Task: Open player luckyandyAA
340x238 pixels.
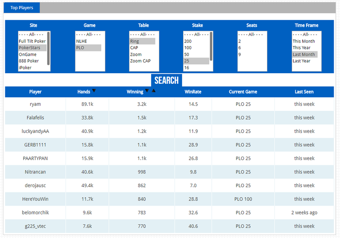Action: 35,131
